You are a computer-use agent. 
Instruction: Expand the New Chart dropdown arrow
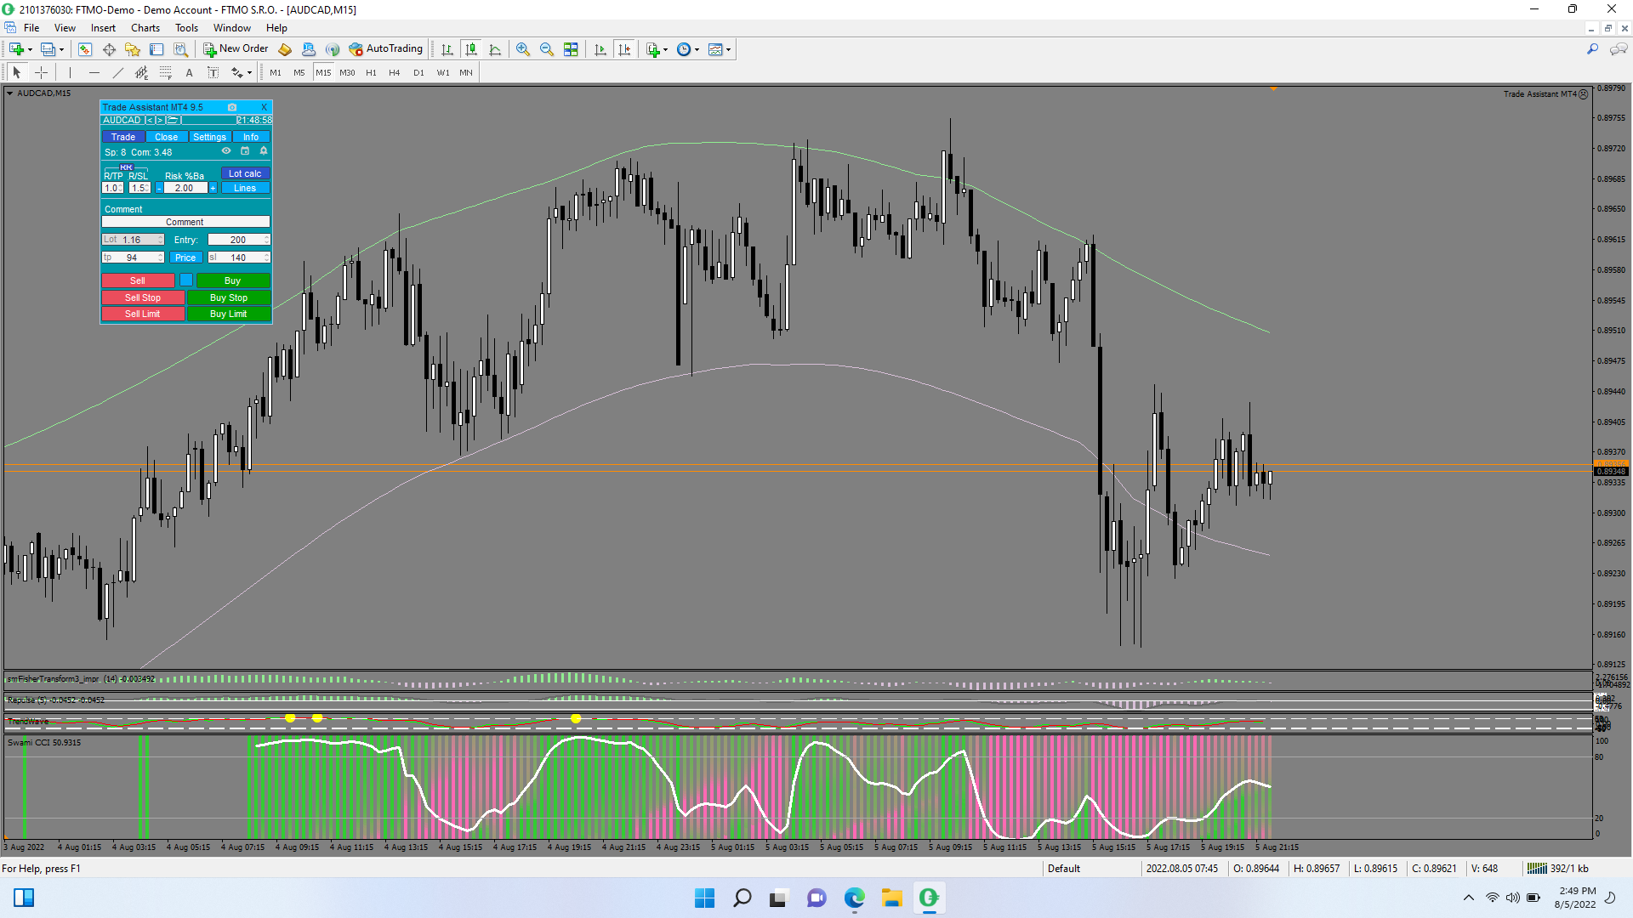pos(30,50)
